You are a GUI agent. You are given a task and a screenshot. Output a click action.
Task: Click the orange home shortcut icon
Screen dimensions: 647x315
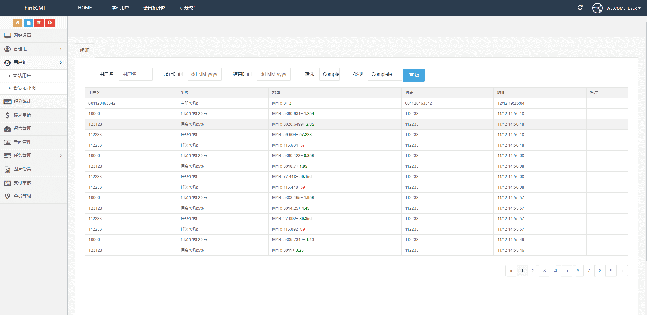point(17,23)
